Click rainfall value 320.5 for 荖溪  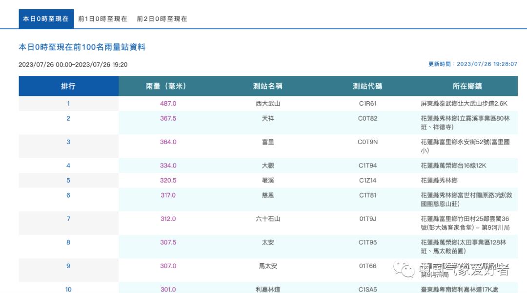pyautogui.click(x=168, y=181)
